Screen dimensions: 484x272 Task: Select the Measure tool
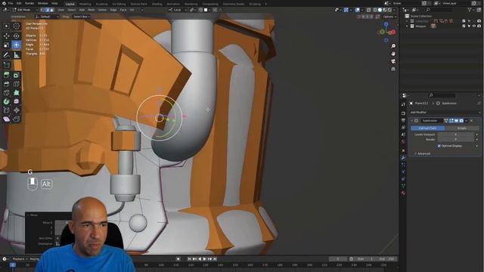point(17,55)
